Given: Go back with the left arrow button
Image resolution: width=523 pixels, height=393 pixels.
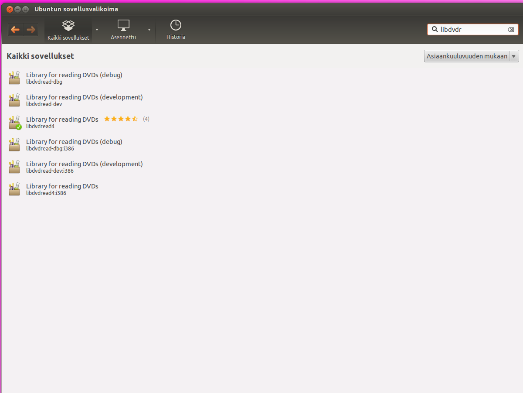Looking at the screenshot, I should tap(15, 30).
